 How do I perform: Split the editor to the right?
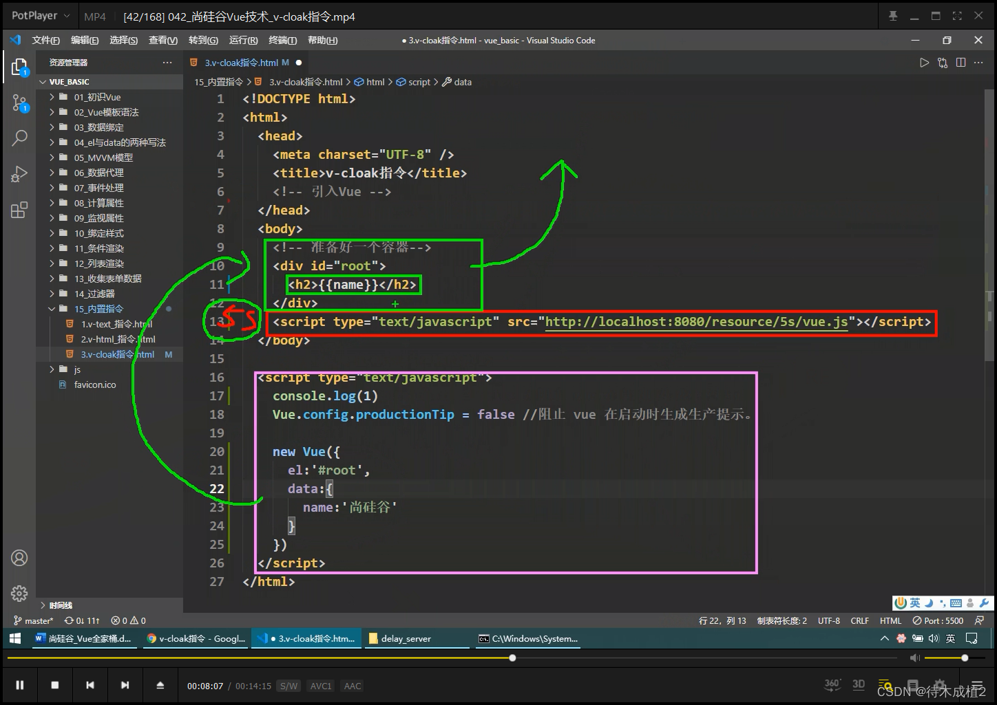[961, 63]
